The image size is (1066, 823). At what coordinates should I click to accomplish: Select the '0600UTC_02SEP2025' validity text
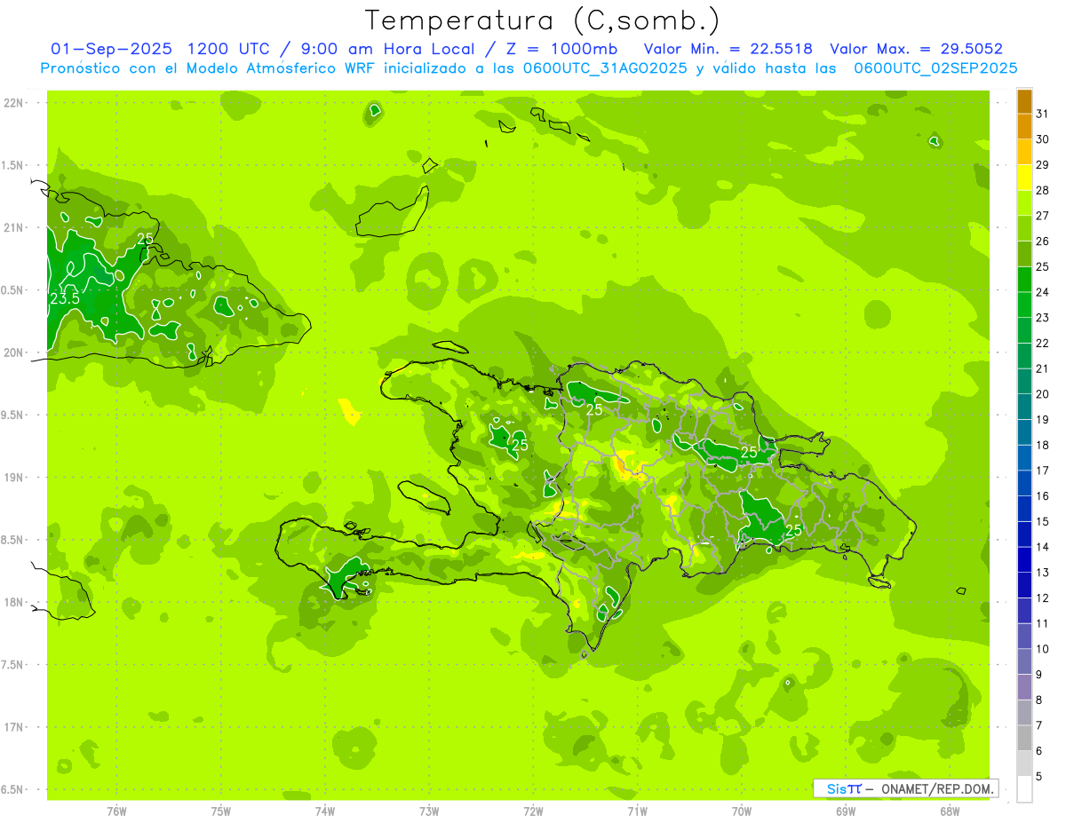(x=935, y=68)
